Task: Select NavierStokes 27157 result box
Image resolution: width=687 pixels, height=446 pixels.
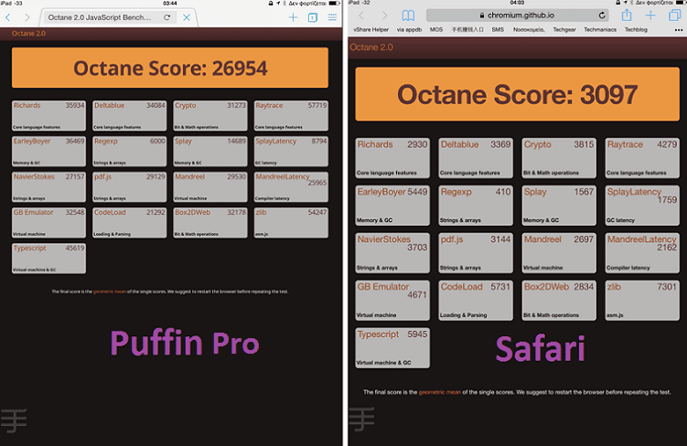Action: 48,186
